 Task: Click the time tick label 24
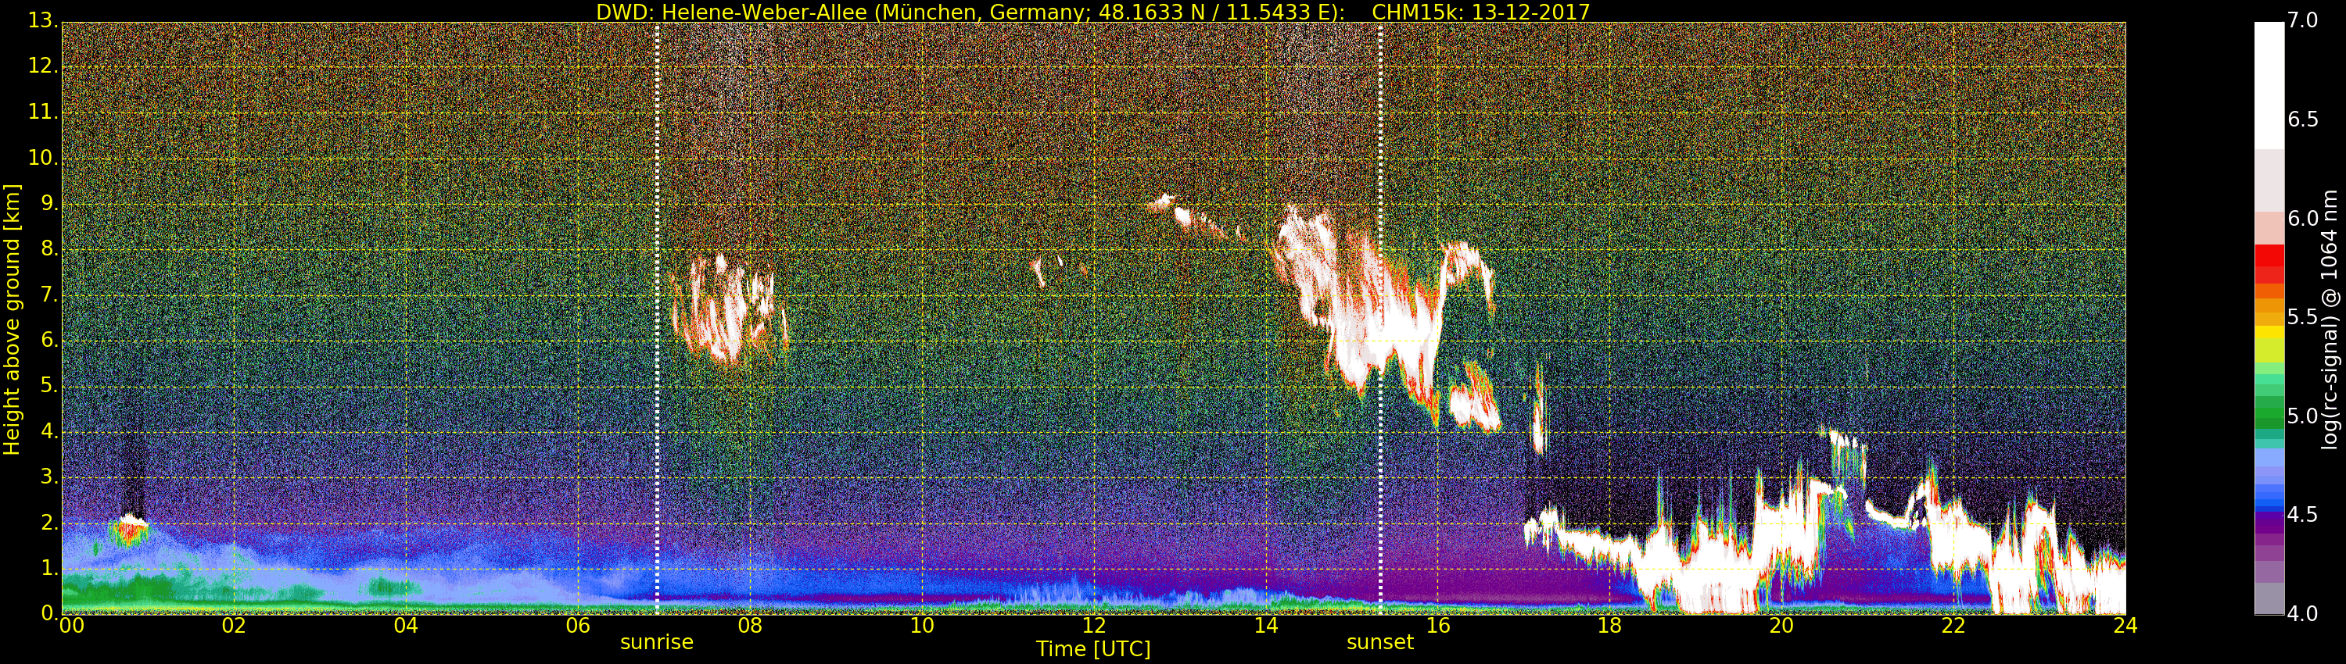pyautogui.click(x=2125, y=626)
